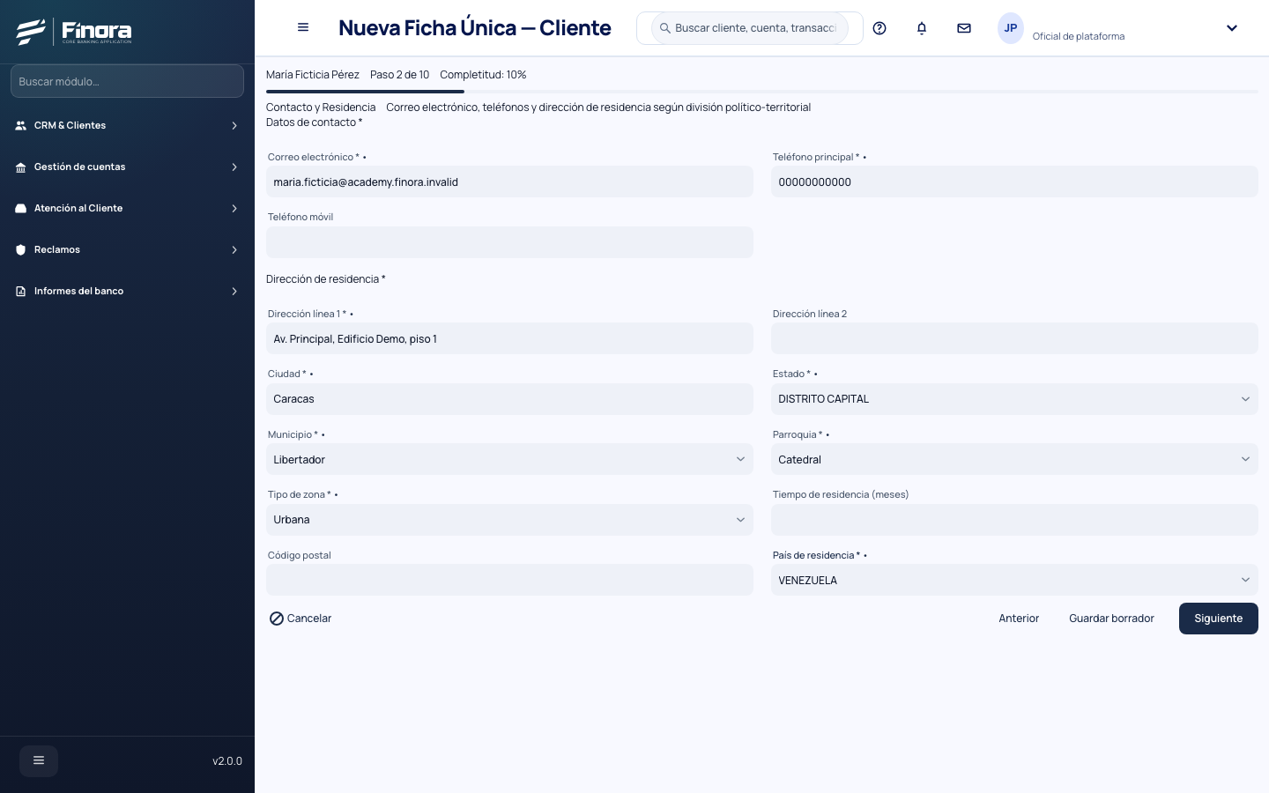Cancel the form with Cancelar
This screenshot has width=1269, height=793.
pos(301,619)
